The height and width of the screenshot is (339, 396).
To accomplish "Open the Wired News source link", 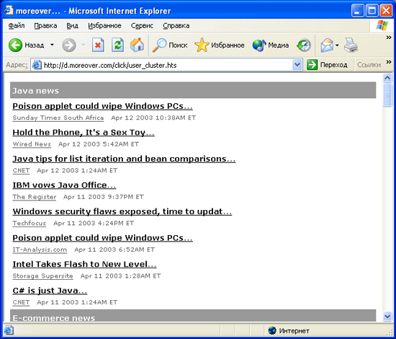I will point(32,144).
